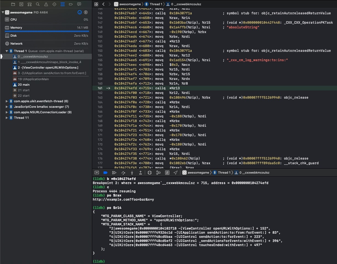This screenshot has height=264, width=337.
Task: Toggle breakpoints activation
Action: (105, 173)
